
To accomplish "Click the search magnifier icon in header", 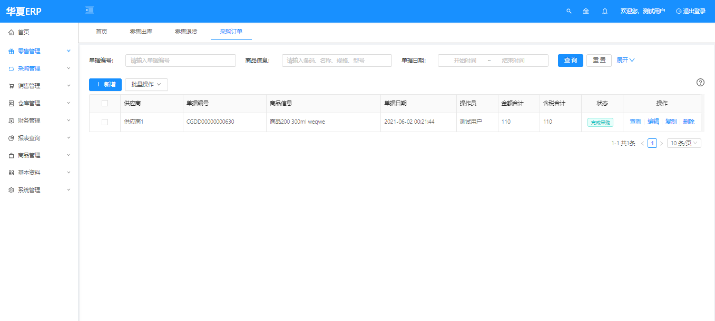I will click(569, 11).
